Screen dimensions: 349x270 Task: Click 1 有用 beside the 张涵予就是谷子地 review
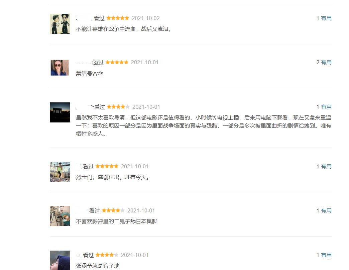point(324,255)
